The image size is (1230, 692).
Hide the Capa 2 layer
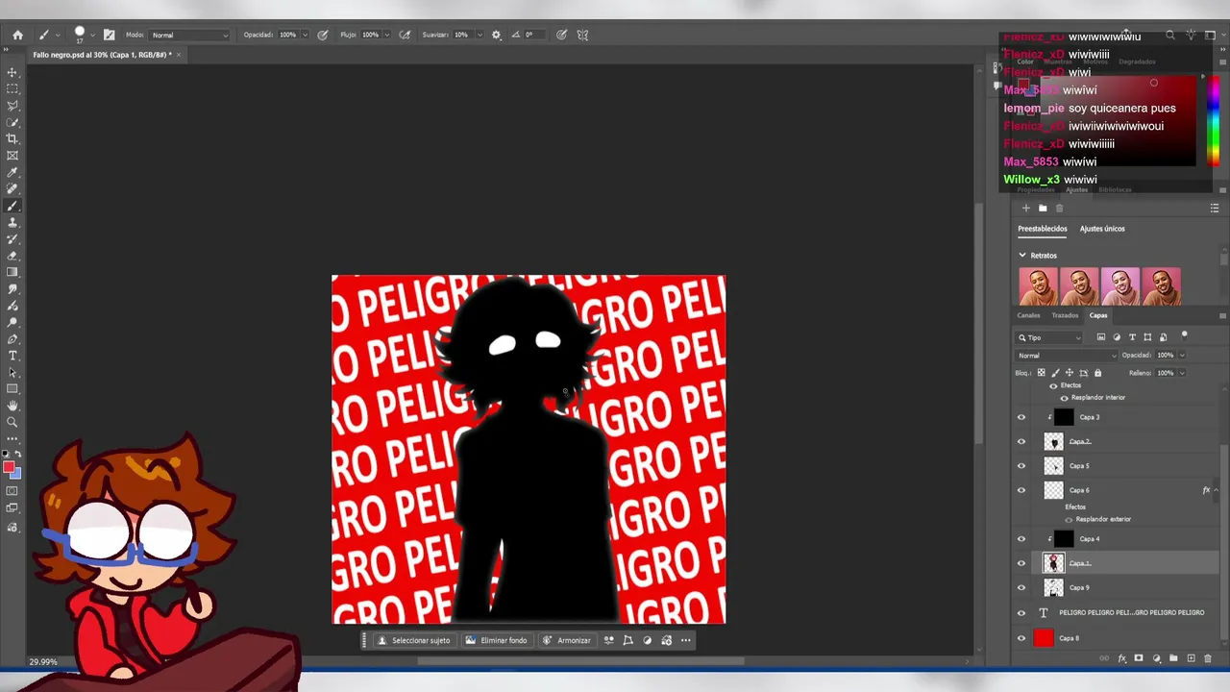point(1021,442)
